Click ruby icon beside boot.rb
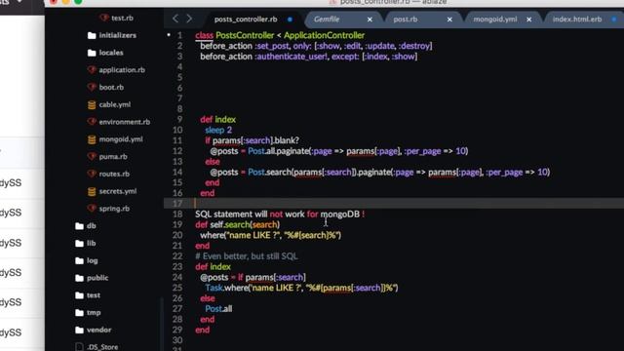 coord(92,87)
